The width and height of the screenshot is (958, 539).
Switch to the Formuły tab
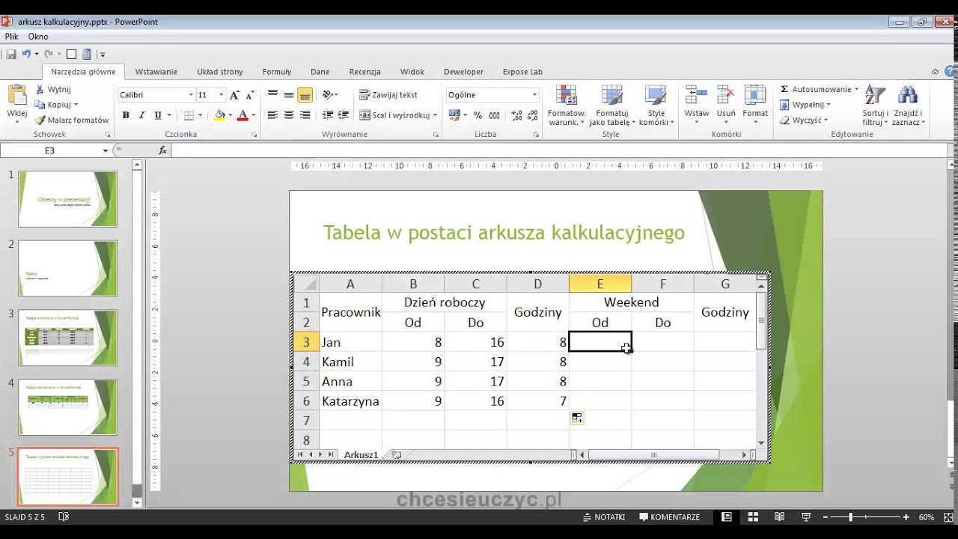click(x=277, y=72)
